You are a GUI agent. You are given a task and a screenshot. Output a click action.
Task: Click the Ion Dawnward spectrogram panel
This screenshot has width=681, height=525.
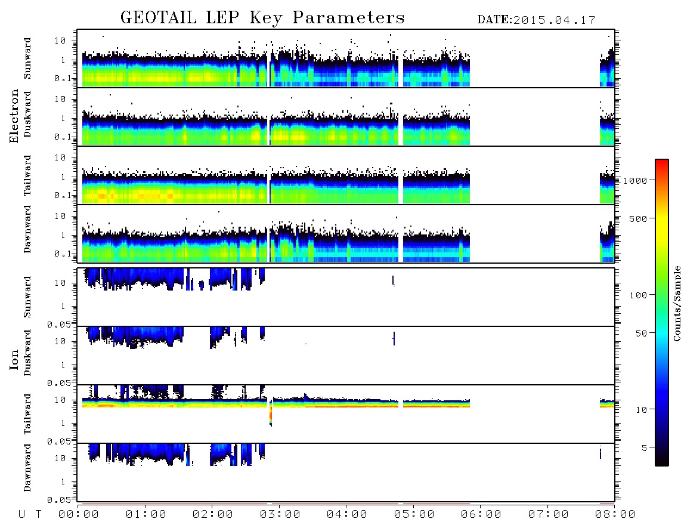346,472
